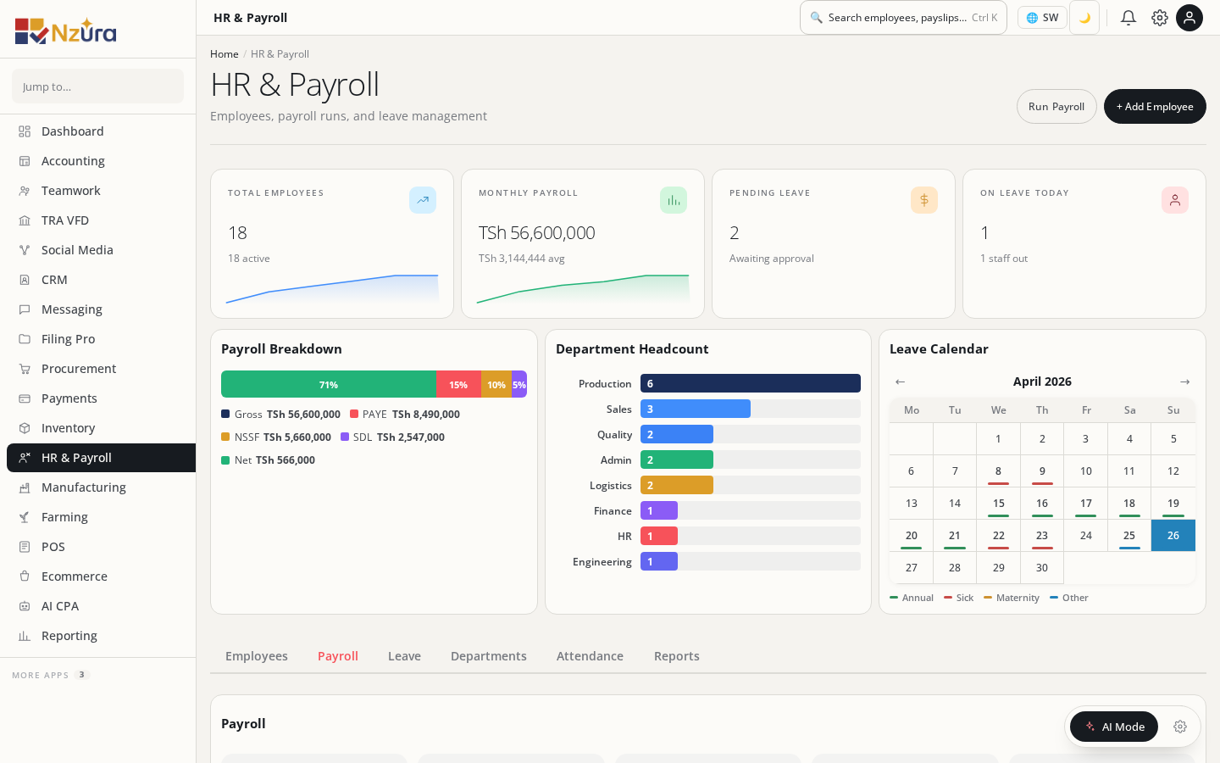The image size is (1220, 763).
Task: Click Total Employees trend icon
Action: coord(423,200)
